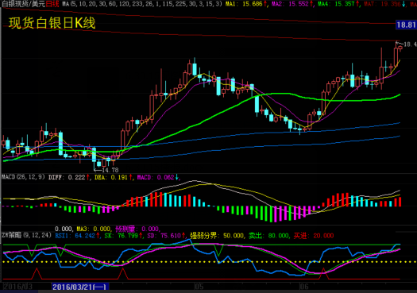Click the DIFF 0.222 value label
417x293 pixels.
coord(68,177)
